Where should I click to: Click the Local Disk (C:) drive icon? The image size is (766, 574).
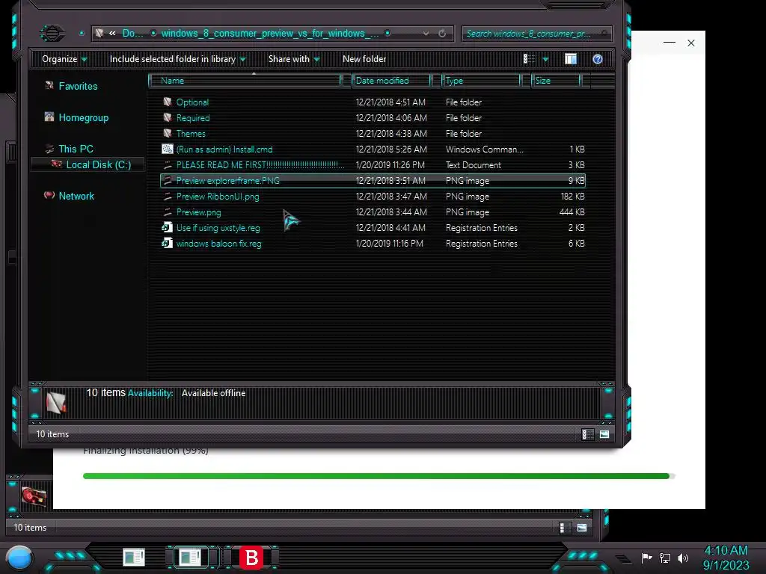(57, 164)
